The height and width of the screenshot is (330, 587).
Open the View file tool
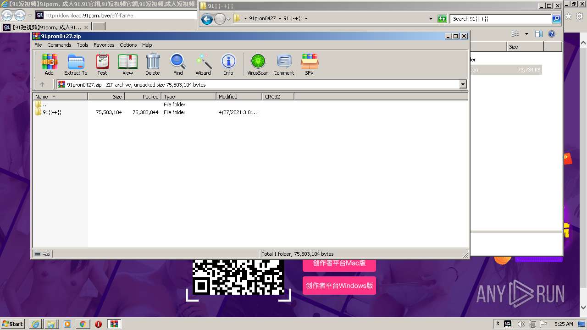click(x=127, y=64)
